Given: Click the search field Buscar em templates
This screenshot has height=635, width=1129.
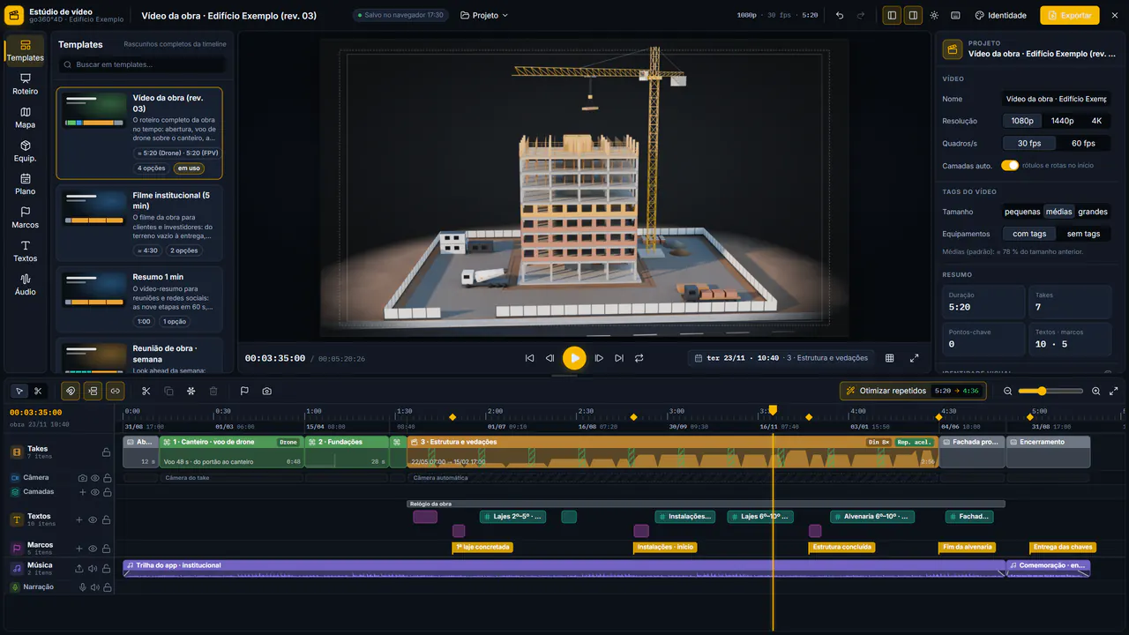Looking at the screenshot, I should coord(141,64).
